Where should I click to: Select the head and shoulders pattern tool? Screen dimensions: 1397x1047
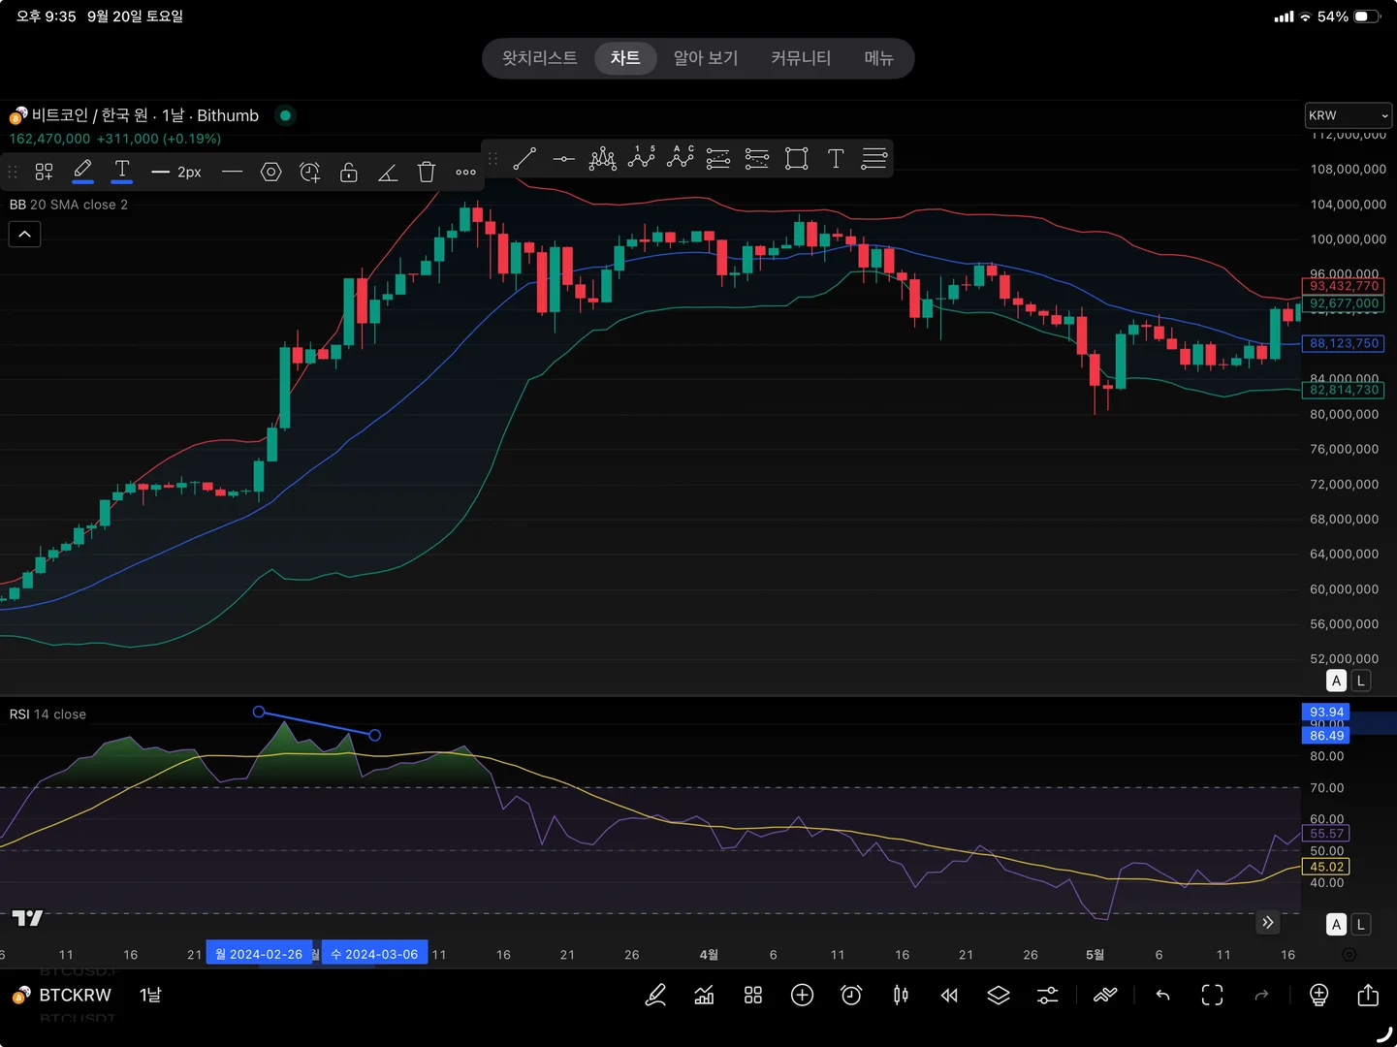point(602,159)
